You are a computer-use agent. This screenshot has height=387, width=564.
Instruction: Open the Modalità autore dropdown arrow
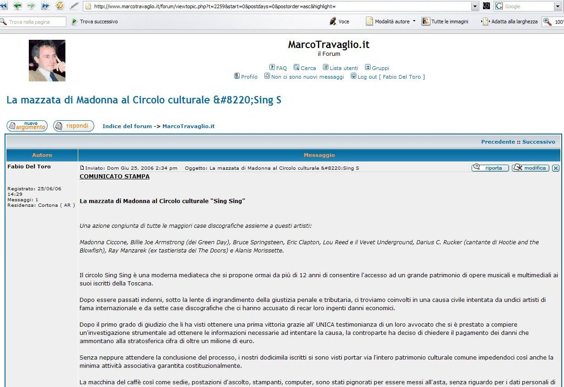[x=414, y=21]
